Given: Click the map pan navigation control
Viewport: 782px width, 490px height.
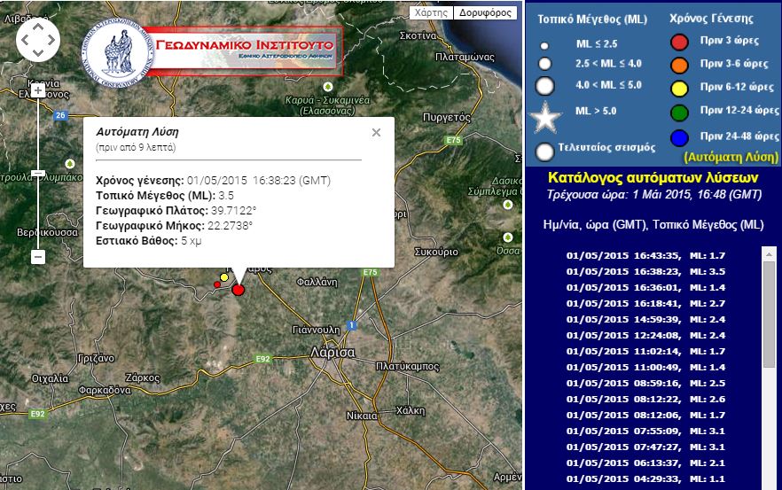Looking at the screenshot, I should click(x=37, y=38).
